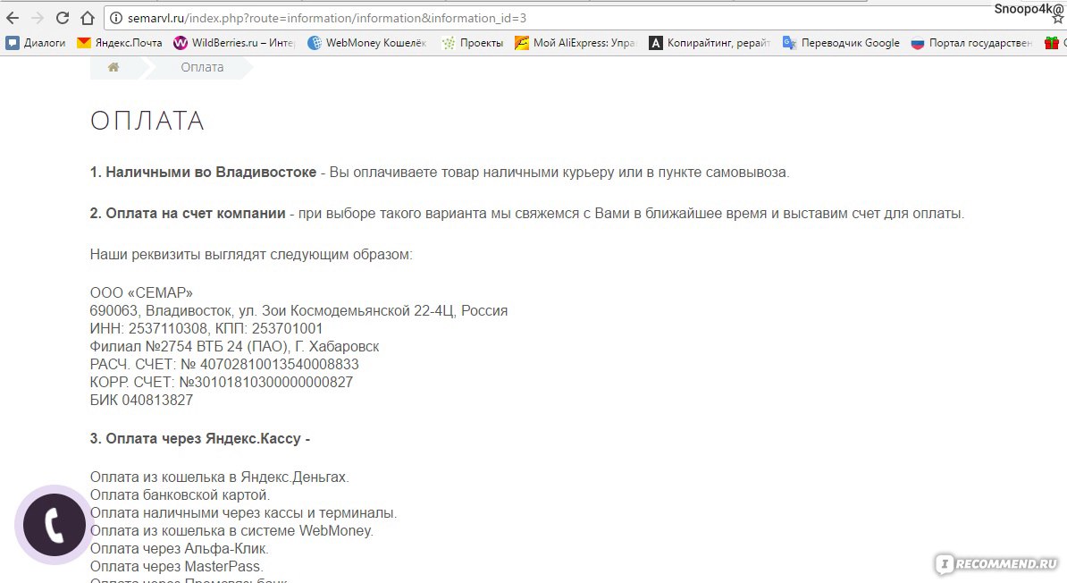This screenshot has height=583, width=1067.
Task: Click the address line '690063, Владивосток'
Action: [298, 310]
